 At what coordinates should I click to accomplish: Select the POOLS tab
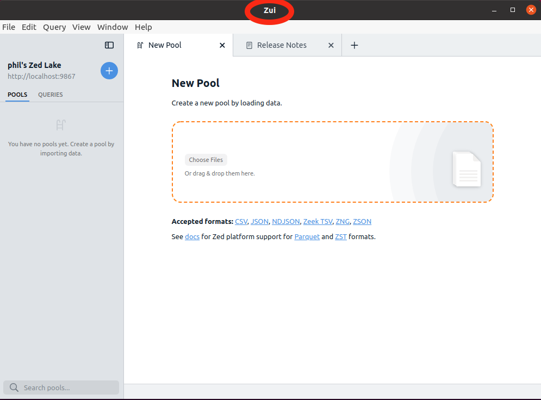[x=17, y=94]
